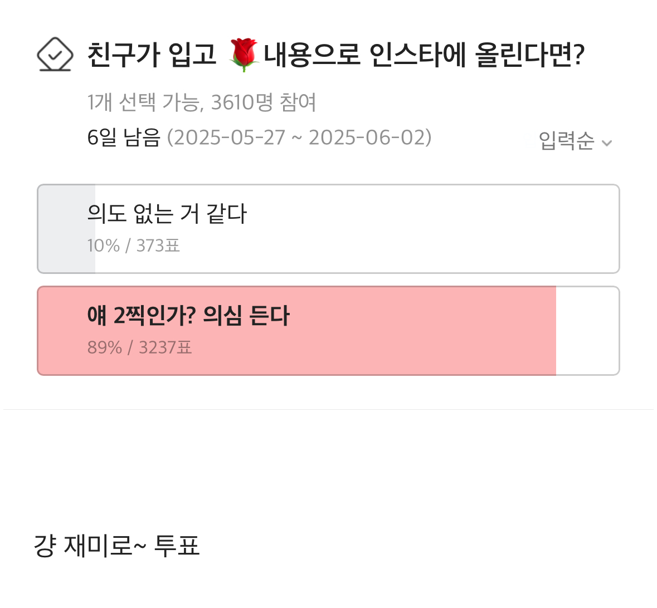Click the 3610명 참여 participant count text
The width and height of the screenshot is (657, 608).
pos(263,102)
